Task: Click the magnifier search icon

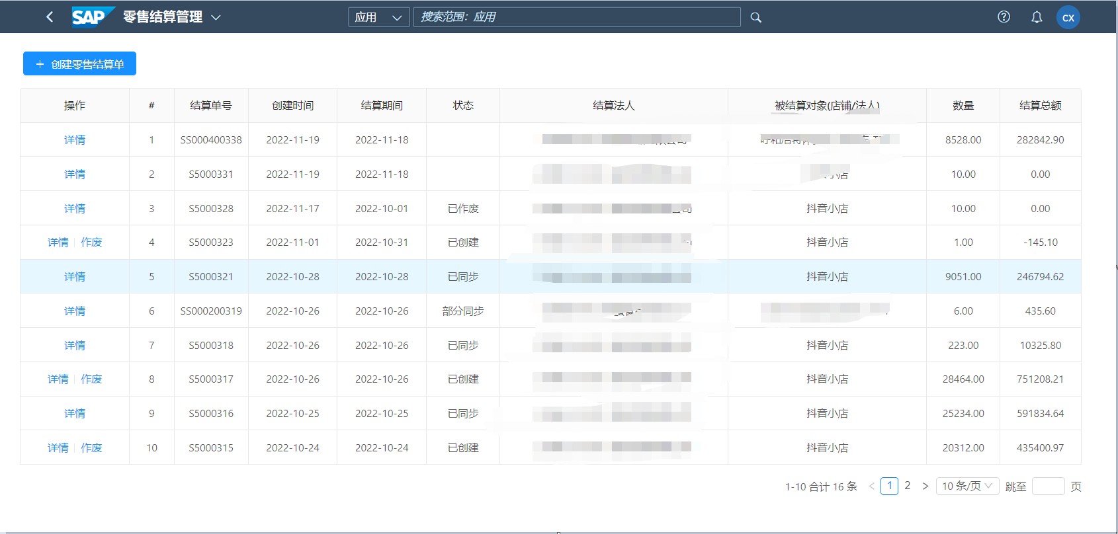Action: (x=756, y=18)
